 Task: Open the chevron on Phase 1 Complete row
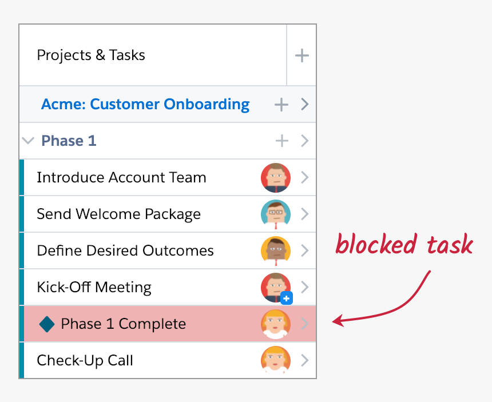click(304, 324)
